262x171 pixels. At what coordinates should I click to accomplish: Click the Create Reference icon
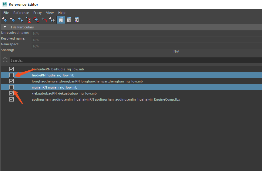tap(5, 20)
